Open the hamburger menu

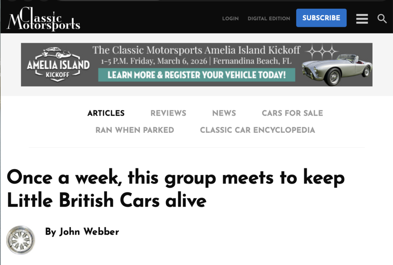362,18
